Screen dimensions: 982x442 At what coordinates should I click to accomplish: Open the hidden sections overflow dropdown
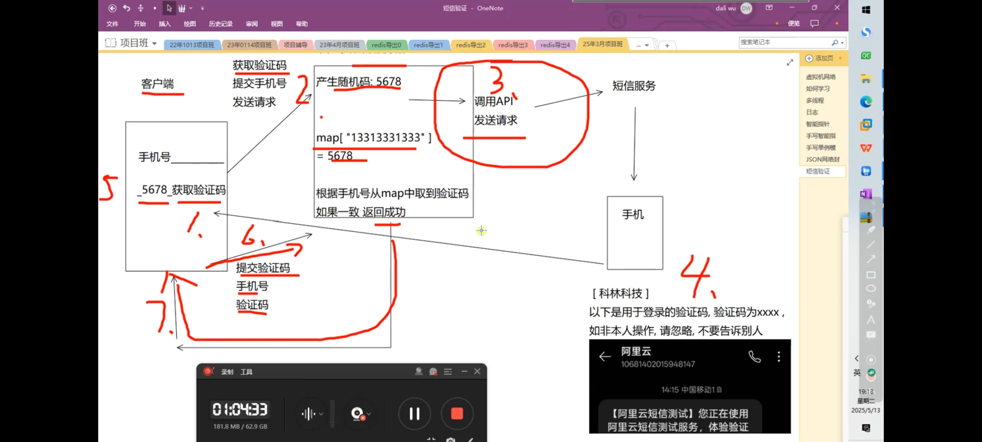click(x=642, y=45)
